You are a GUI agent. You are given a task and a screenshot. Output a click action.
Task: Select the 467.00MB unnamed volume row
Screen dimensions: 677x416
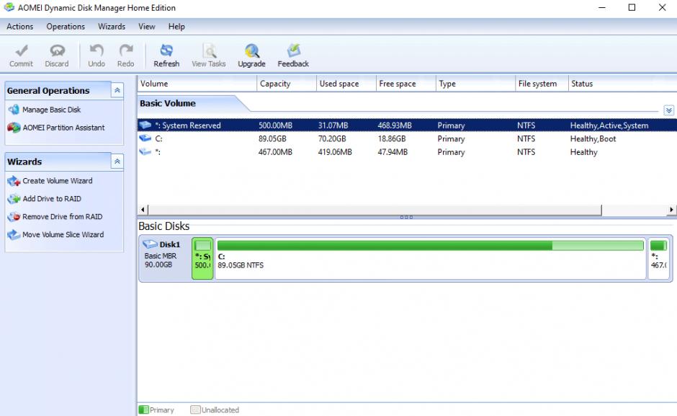point(407,152)
